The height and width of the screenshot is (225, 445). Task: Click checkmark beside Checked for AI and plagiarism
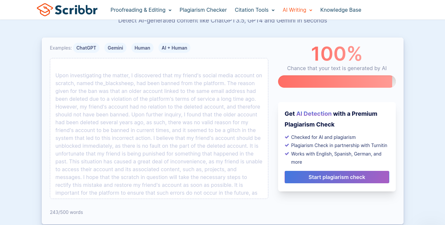[287, 137]
